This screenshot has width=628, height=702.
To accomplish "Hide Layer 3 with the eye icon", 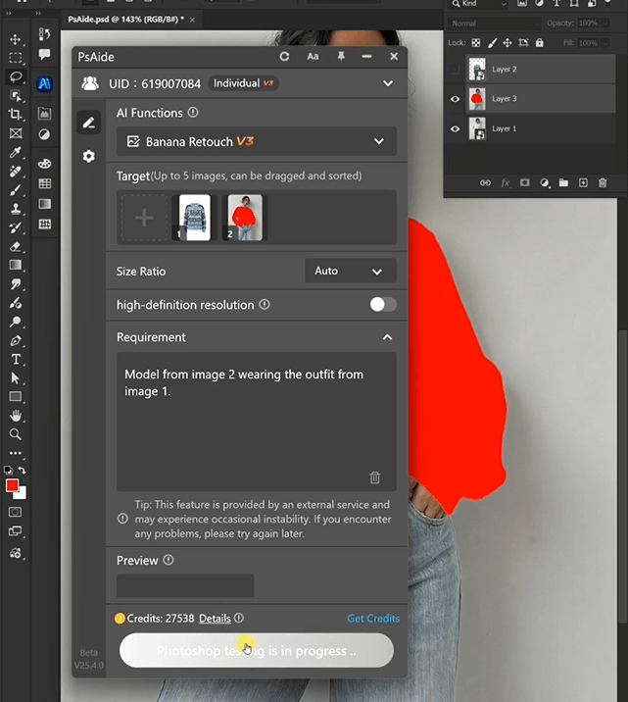I will click(x=455, y=99).
